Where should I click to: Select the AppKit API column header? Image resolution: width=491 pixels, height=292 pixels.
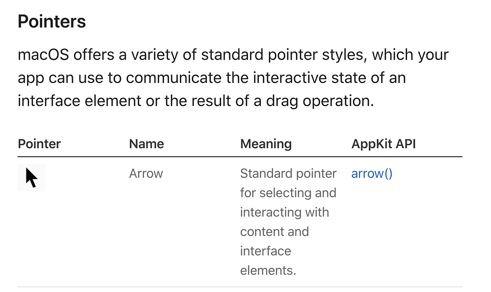pos(384,144)
